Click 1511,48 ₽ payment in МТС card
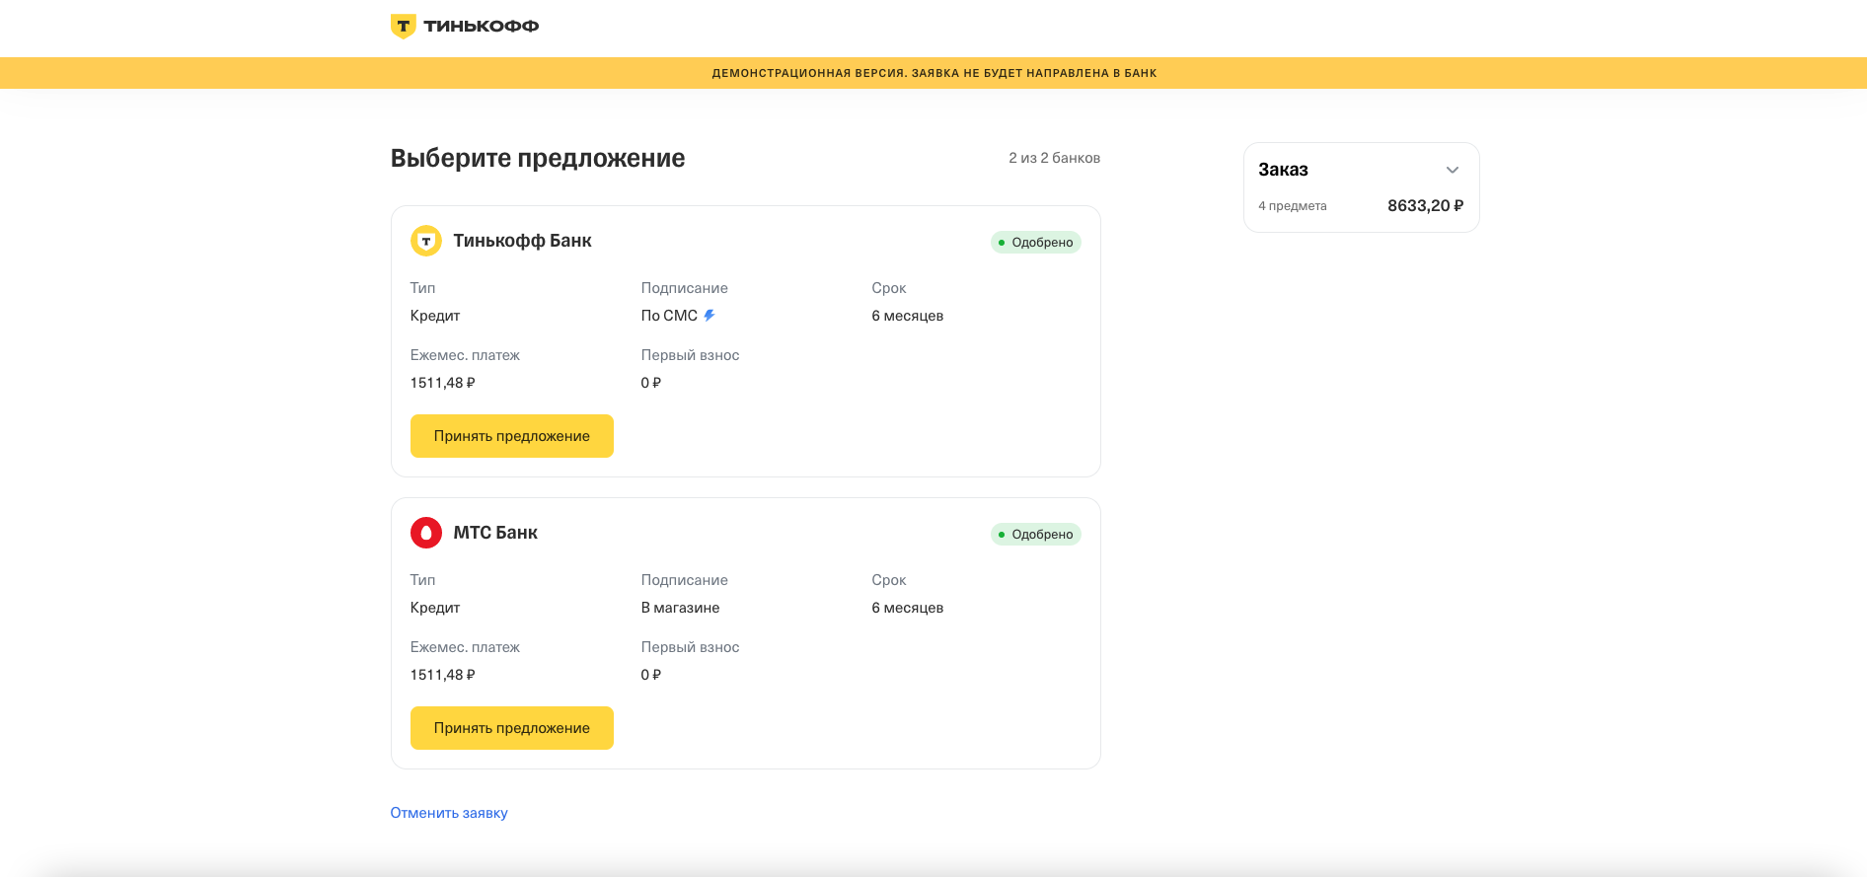Image resolution: width=1867 pixels, height=877 pixels. click(443, 675)
